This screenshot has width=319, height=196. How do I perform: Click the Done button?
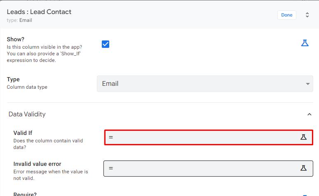coord(287,15)
